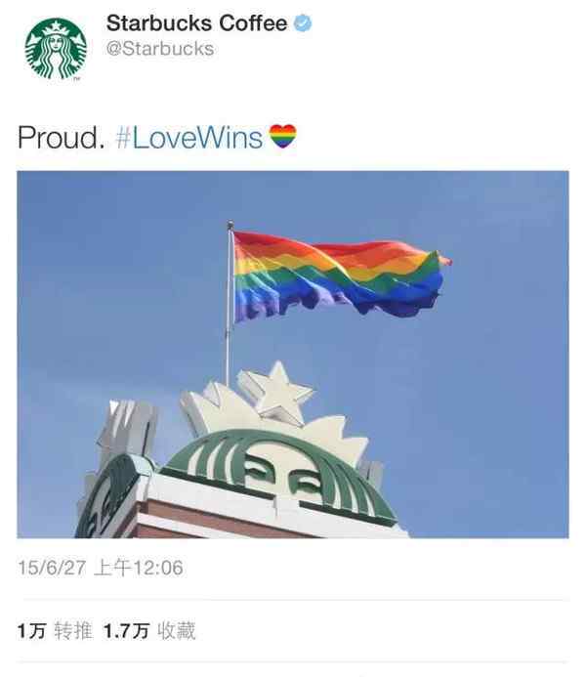
Task: Open the 收藏 favorites label
Action: 177,631
